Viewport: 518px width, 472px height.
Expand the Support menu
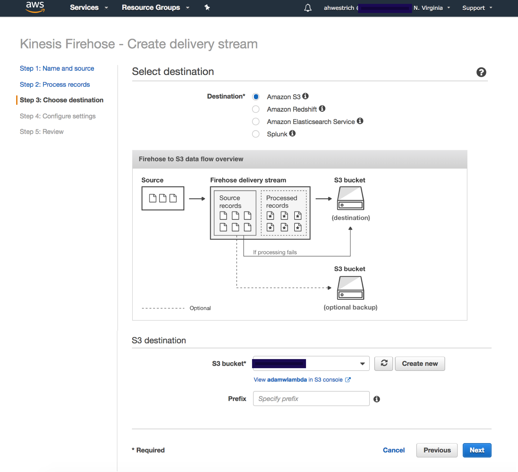(477, 8)
